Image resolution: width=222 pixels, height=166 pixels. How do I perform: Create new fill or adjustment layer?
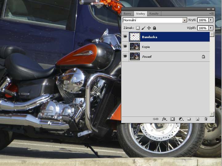181,119
